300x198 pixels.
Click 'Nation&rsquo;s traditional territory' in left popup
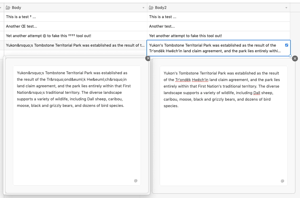(48, 92)
